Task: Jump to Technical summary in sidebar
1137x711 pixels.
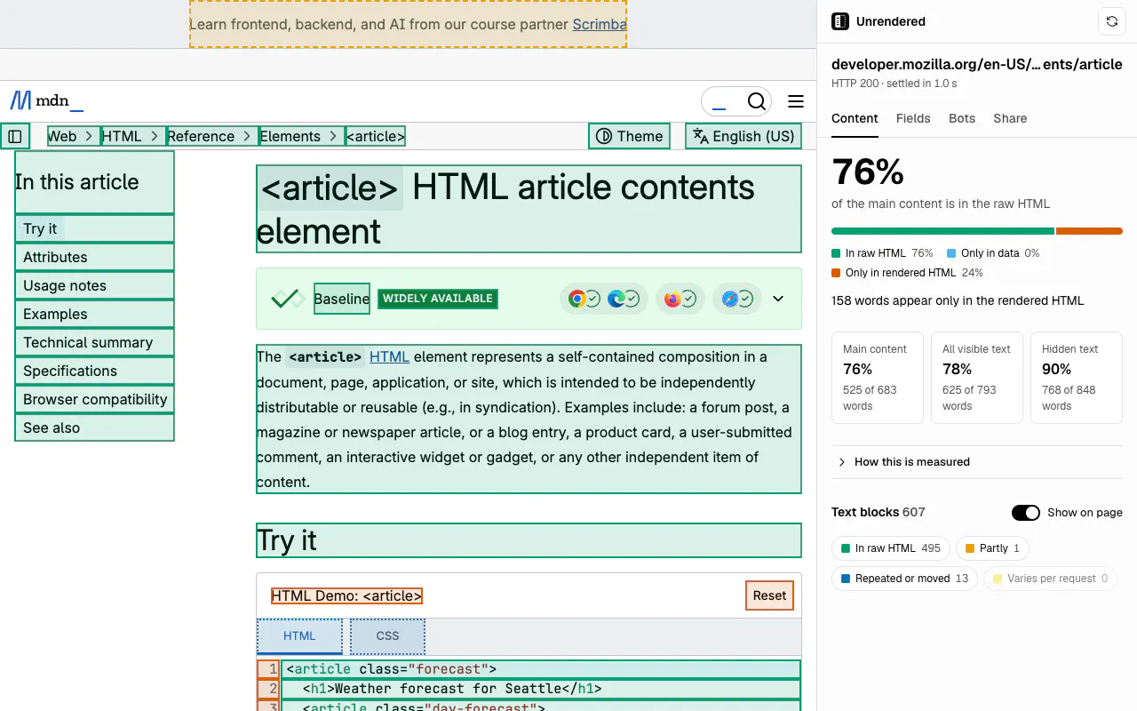Action: pos(94,342)
